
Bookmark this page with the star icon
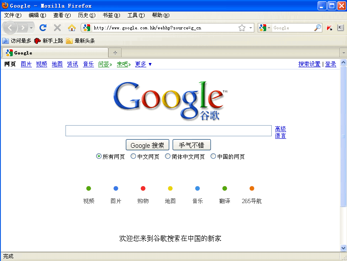pos(242,28)
